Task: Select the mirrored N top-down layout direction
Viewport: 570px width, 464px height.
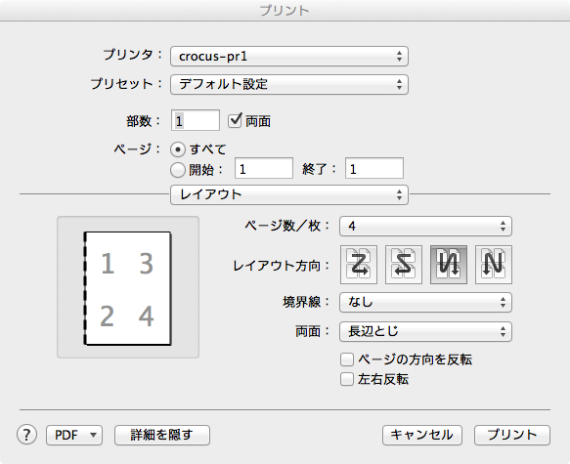Action: point(449,265)
